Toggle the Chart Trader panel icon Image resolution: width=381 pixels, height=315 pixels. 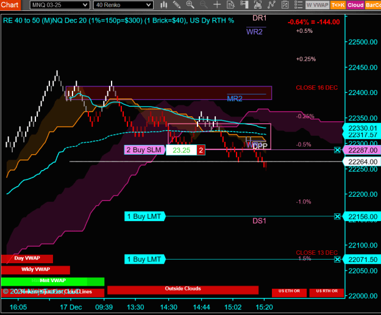coord(244,5)
